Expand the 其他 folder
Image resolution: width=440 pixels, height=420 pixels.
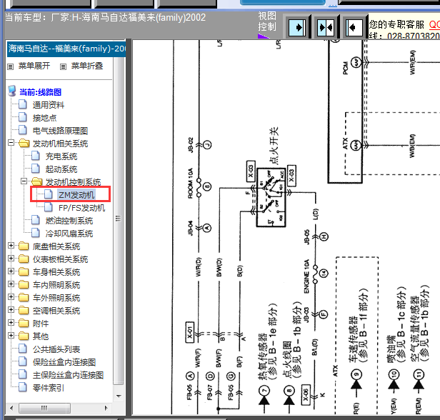(11, 336)
